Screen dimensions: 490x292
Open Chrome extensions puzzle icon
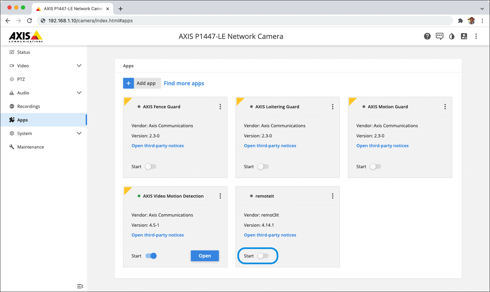tap(460, 21)
